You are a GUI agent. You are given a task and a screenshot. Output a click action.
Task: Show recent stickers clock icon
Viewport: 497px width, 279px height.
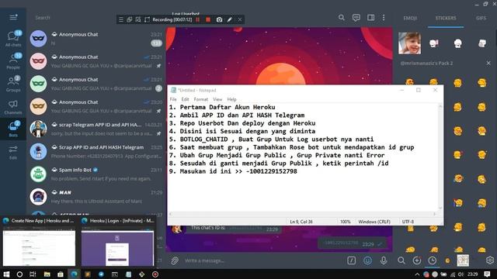[432, 260]
